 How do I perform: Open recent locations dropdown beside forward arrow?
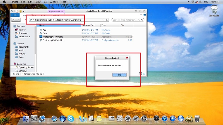point(22,20)
